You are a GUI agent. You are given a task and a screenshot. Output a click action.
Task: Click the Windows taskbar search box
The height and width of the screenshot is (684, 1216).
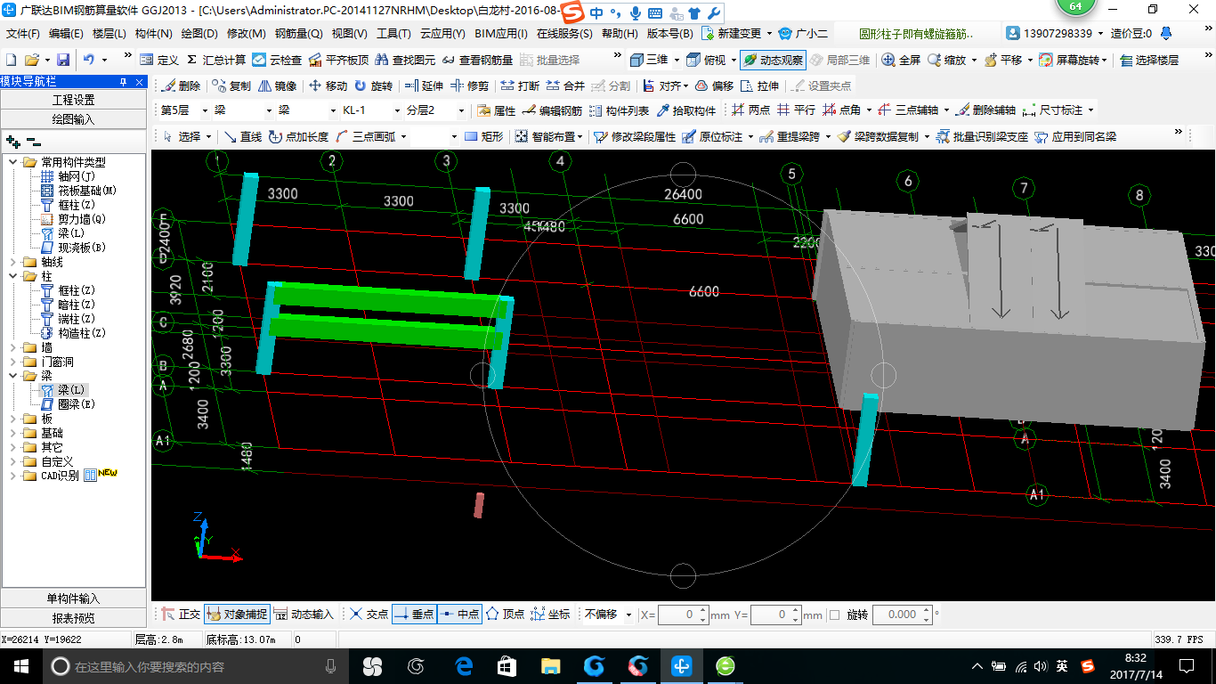click(195, 666)
